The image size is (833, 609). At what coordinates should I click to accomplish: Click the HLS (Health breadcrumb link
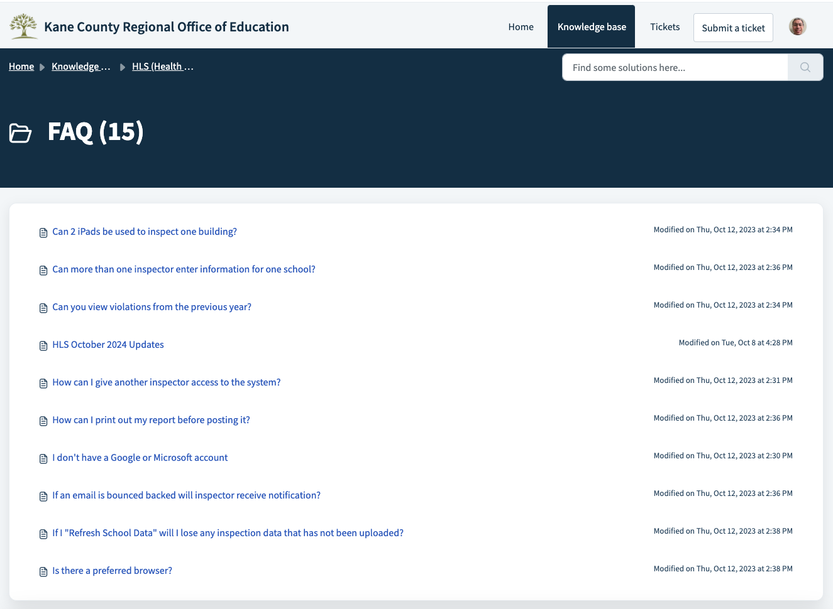[162, 67]
